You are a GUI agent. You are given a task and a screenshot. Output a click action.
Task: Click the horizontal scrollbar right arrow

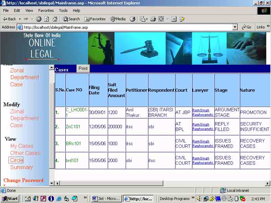point(268,183)
